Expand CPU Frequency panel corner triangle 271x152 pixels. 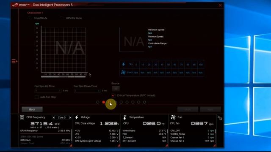[x=71, y=145]
